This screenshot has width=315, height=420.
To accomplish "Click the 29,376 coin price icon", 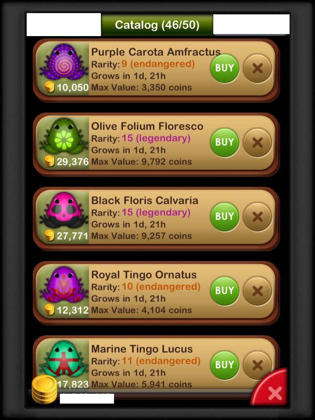I will click(50, 162).
